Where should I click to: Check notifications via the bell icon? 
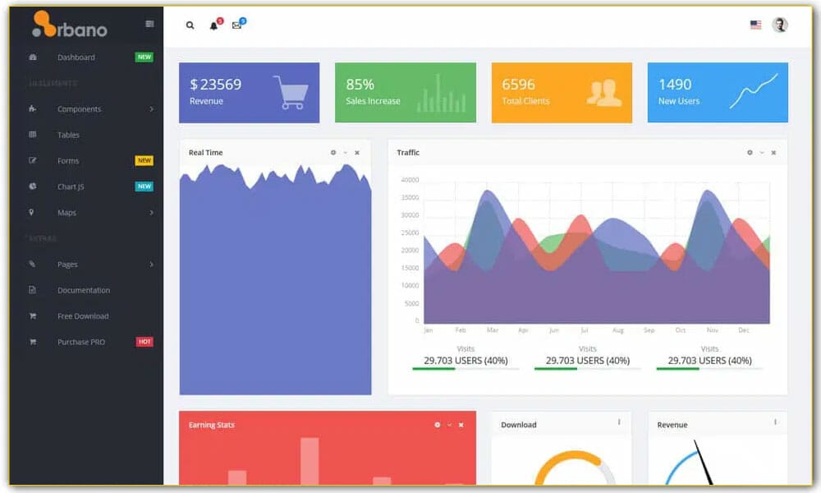point(212,25)
